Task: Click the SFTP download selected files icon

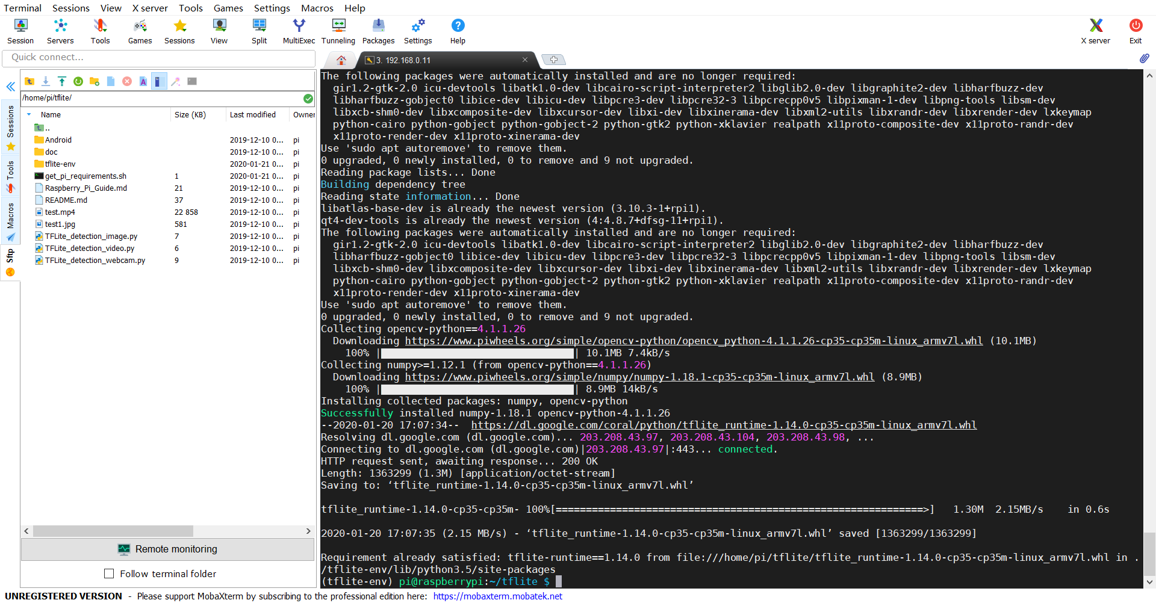Action: tap(46, 81)
